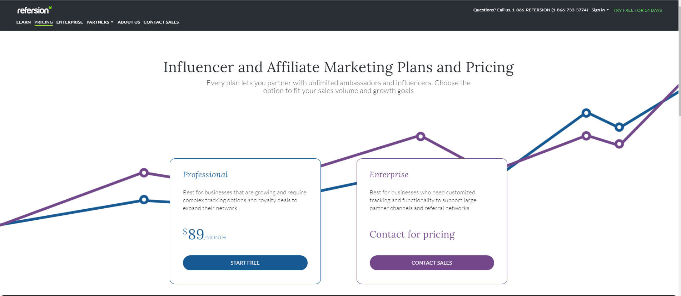This screenshot has width=681, height=296.
Task: Expand the Sign in dropdown
Action: [x=600, y=10]
